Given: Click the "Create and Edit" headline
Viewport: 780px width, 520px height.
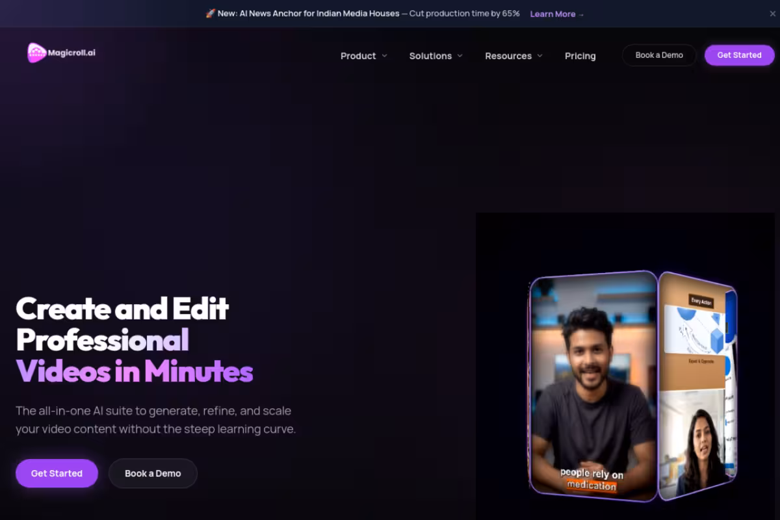Looking at the screenshot, I should pyautogui.click(x=122, y=308).
